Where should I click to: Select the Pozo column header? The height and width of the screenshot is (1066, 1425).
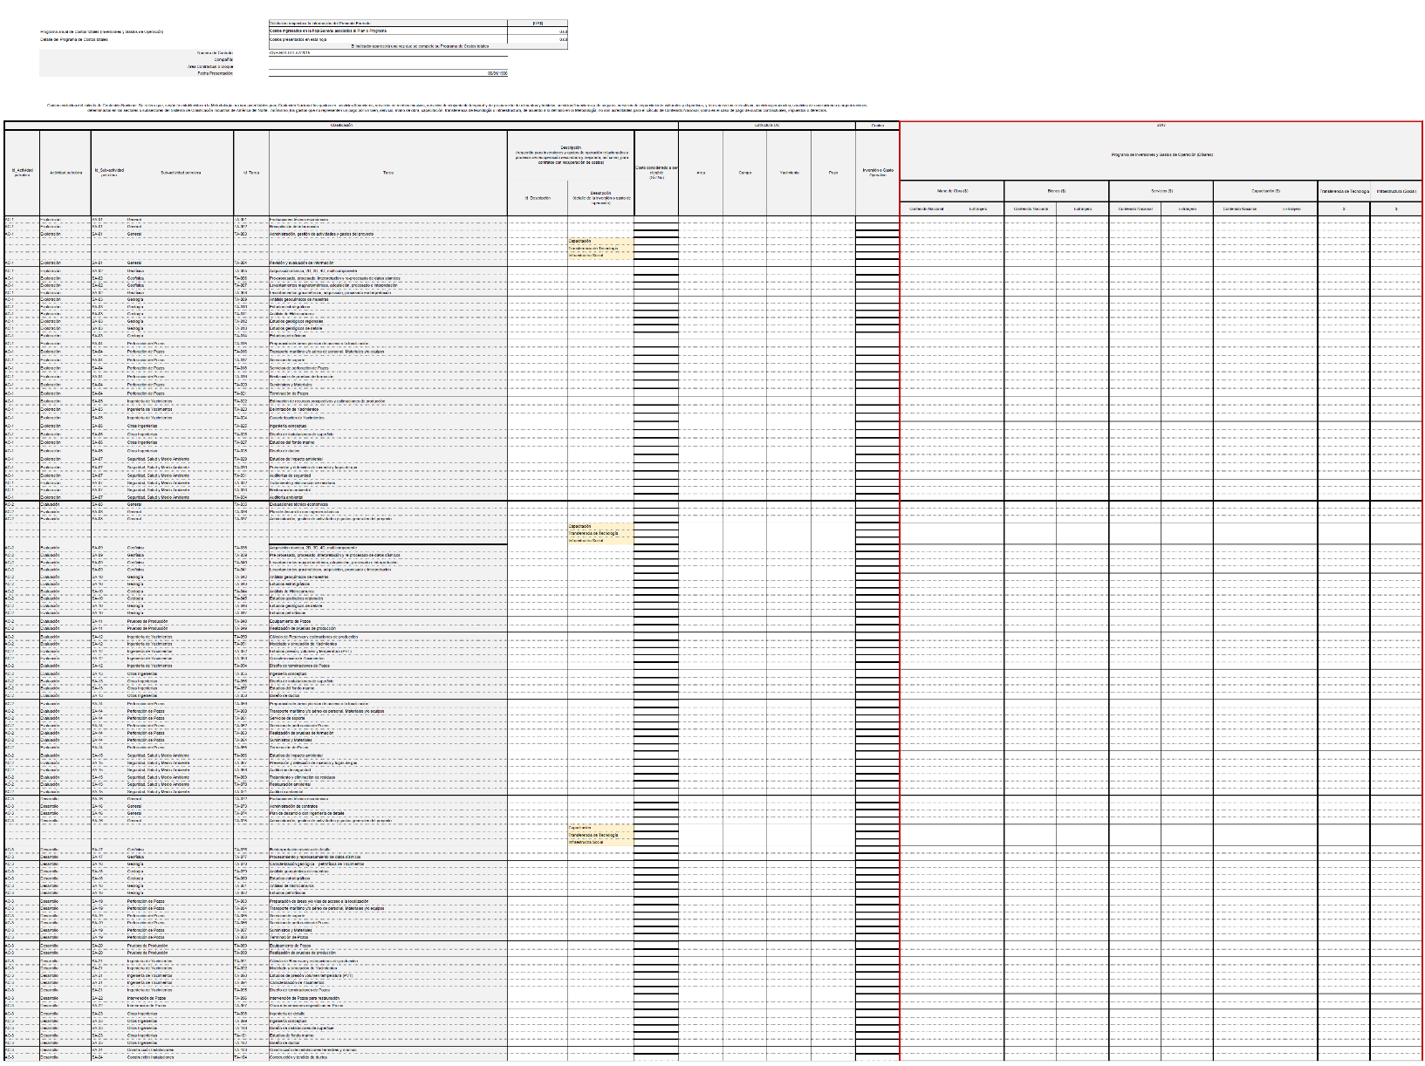click(832, 173)
